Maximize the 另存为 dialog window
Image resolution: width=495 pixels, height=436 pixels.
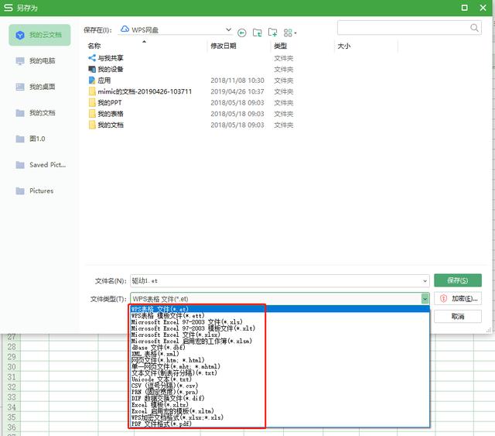pos(464,8)
